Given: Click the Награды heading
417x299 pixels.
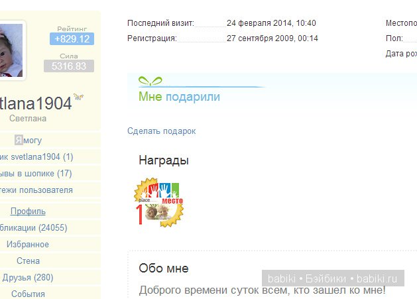Looking at the screenshot, I should [x=164, y=160].
